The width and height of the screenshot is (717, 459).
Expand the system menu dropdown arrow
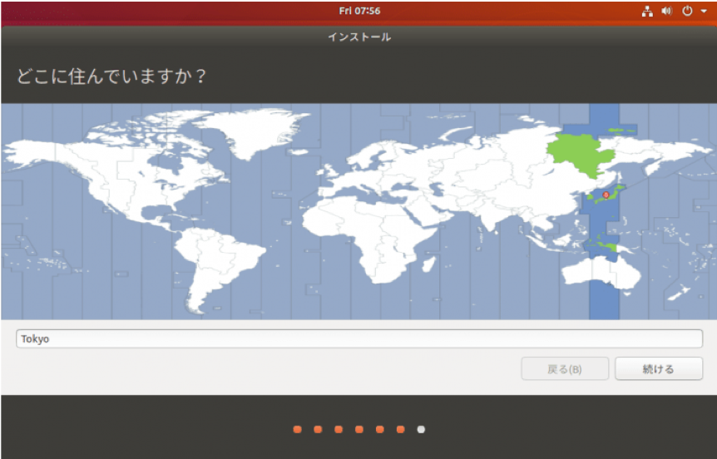click(704, 12)
